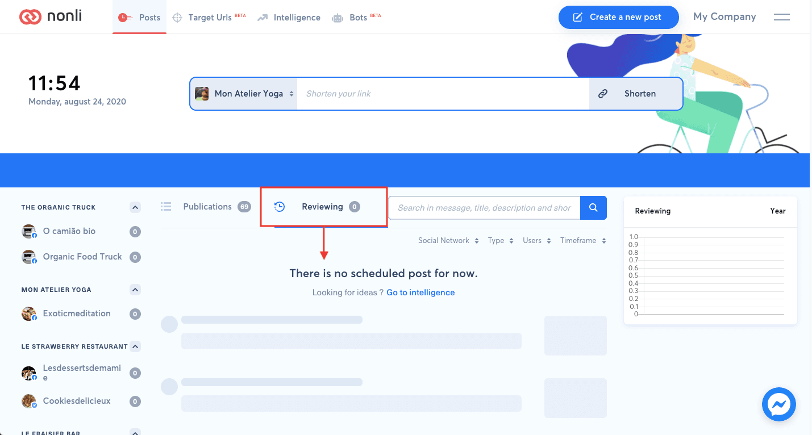Open the Timeframe filter dropdown
Screen dimensions: 812x435
(x=583, y=241)
